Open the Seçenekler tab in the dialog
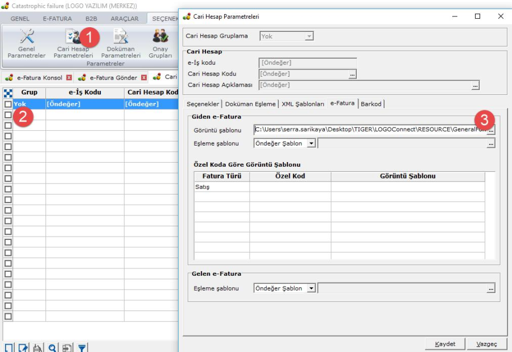 [x=203, y=104]
